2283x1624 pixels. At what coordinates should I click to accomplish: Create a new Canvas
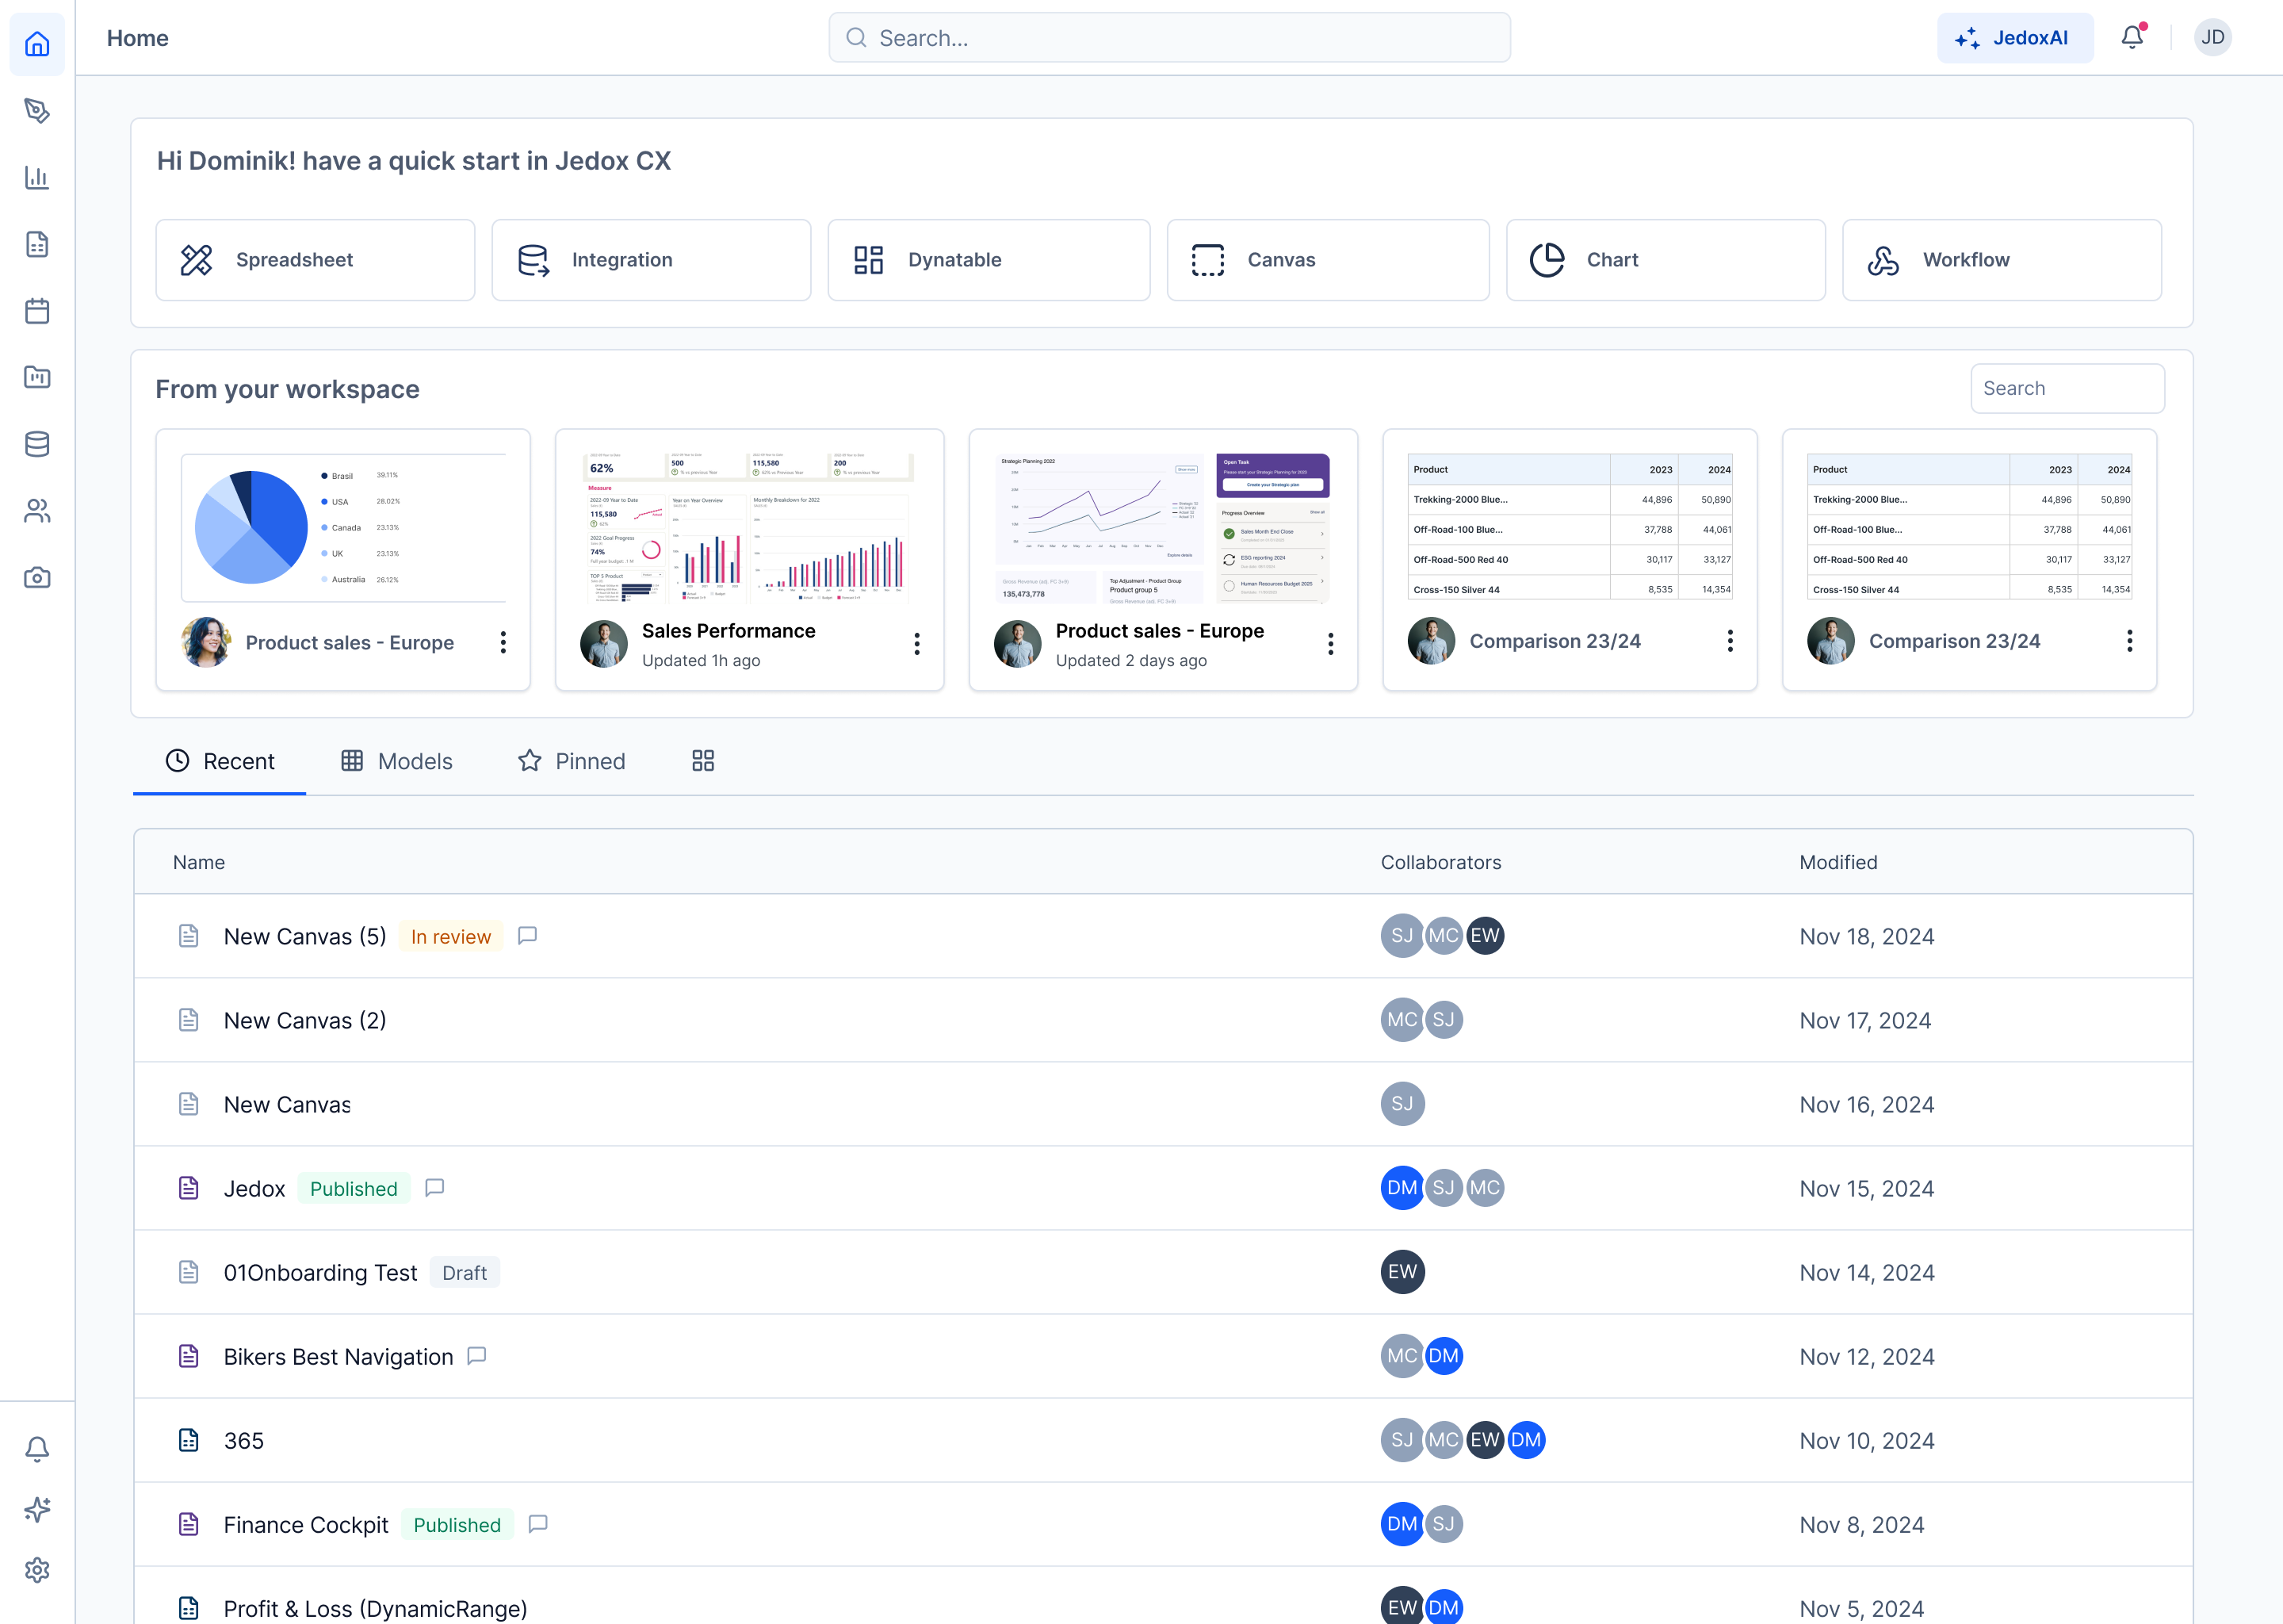click(1328, 260)
